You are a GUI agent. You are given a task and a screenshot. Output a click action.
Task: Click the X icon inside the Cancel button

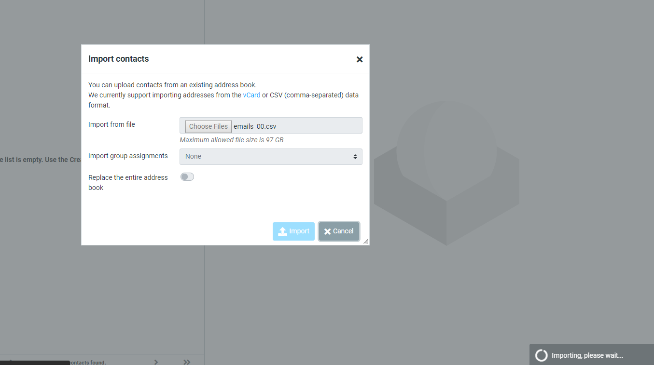pyautogui.click(x=328, y=231)
